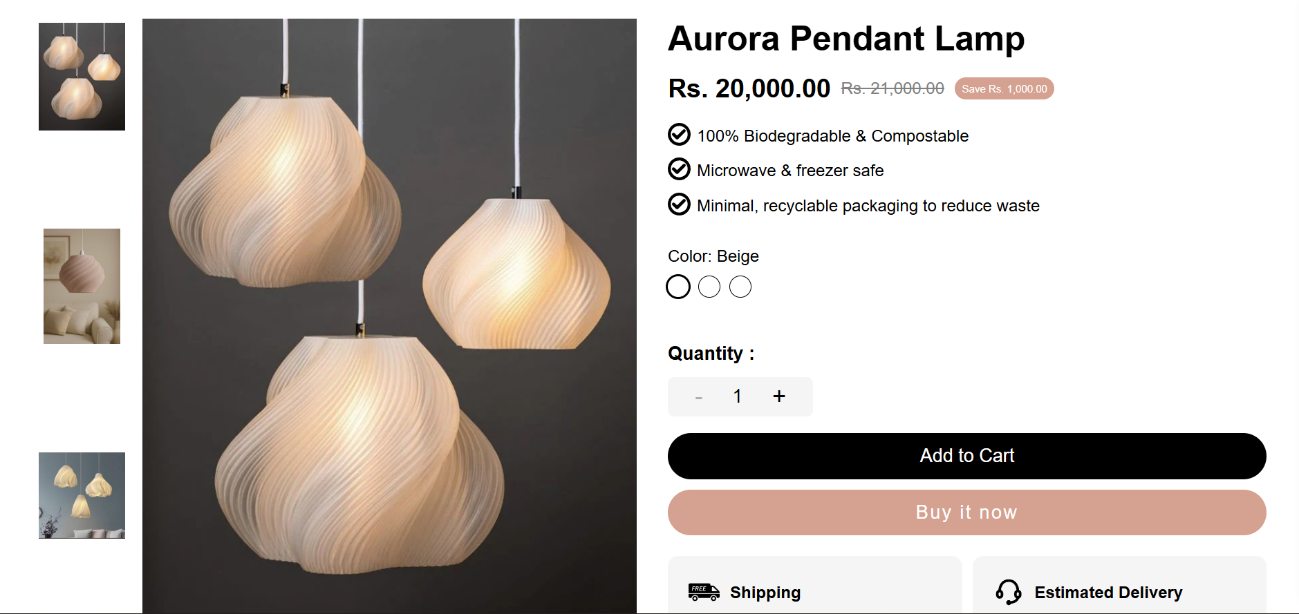Click the Buy it now button
The image size is (1299, 614).
(966, 512)
